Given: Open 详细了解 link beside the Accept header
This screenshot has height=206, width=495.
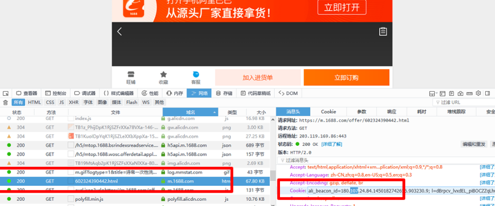Looking at the screenshot, I should click(x=487, y=167).
